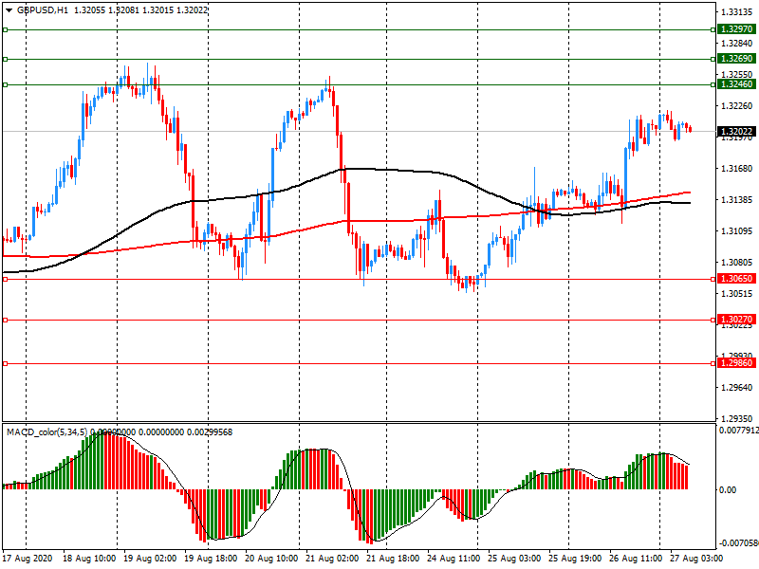This screenshot has width=759, height=569.
Task: Click left-end handle of the 1.32970 line
Action: click(x=5, y=29)
